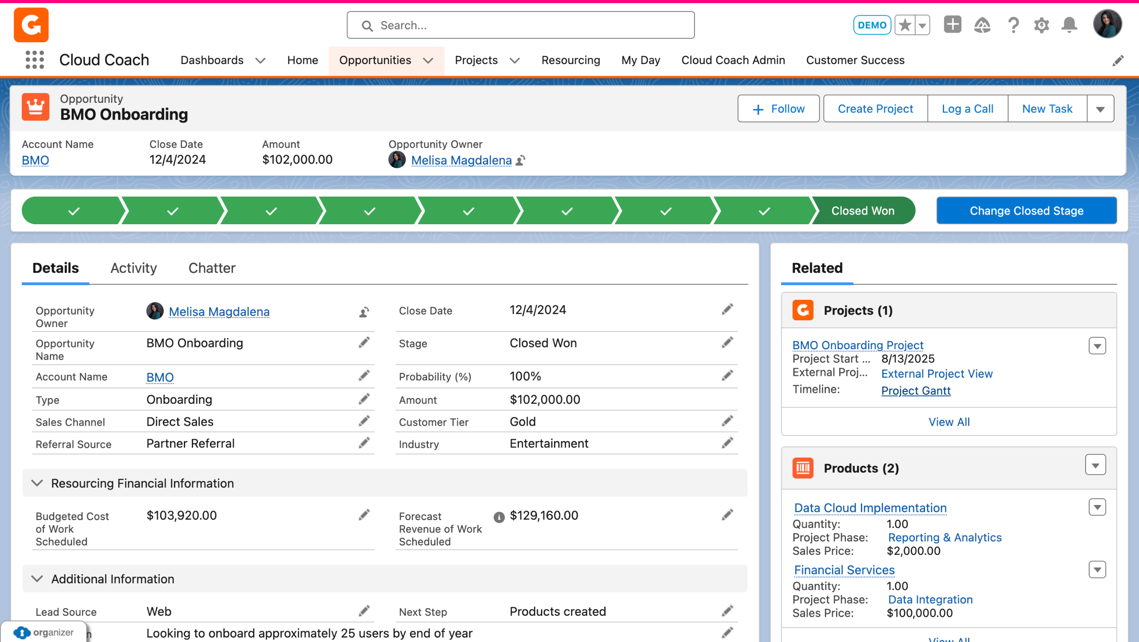Collapse Resourcing Financial Information section
Screen dimensions: 1139x642
(37, 483)
